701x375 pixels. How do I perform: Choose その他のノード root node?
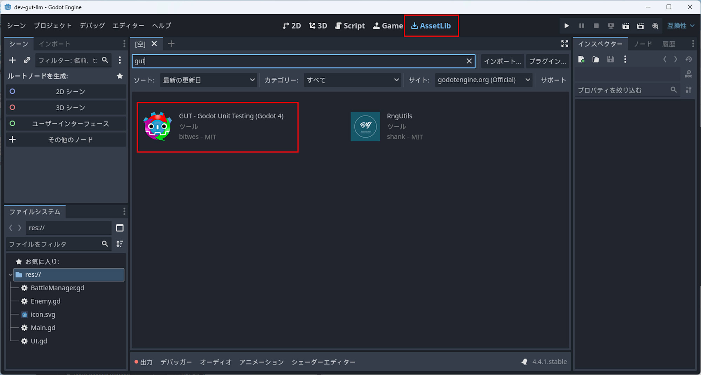(66, 140)
